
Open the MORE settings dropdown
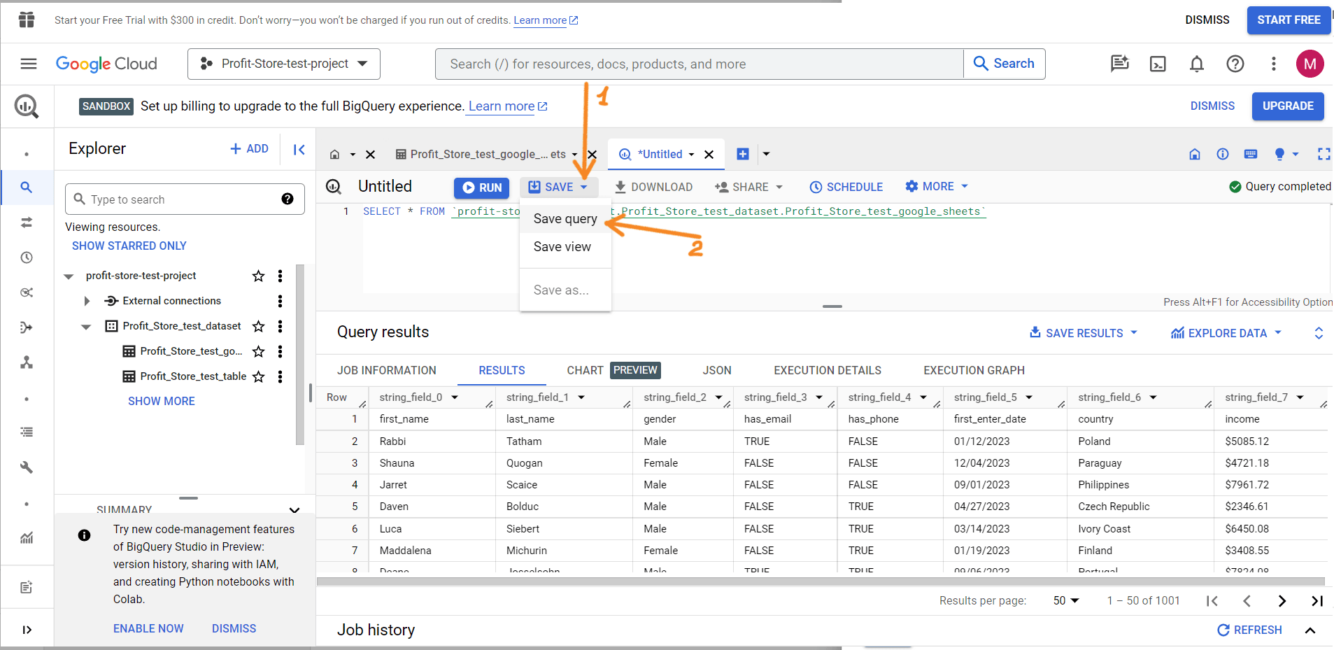pyautogui.click(x=937, y=186)
